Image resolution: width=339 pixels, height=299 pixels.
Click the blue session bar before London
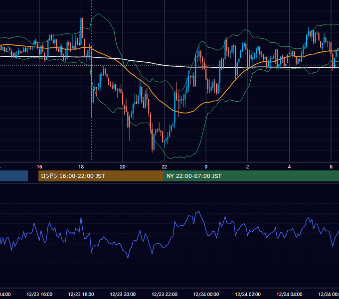(14, 176)
